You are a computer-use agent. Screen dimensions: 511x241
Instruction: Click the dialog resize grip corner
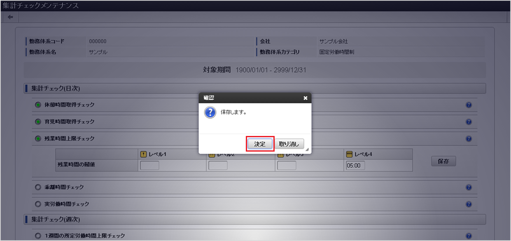[x=307, y=150]
